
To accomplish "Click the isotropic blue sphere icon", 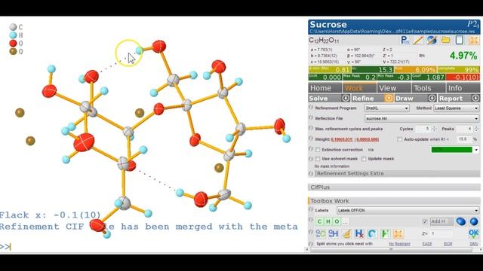I will 474,221.
